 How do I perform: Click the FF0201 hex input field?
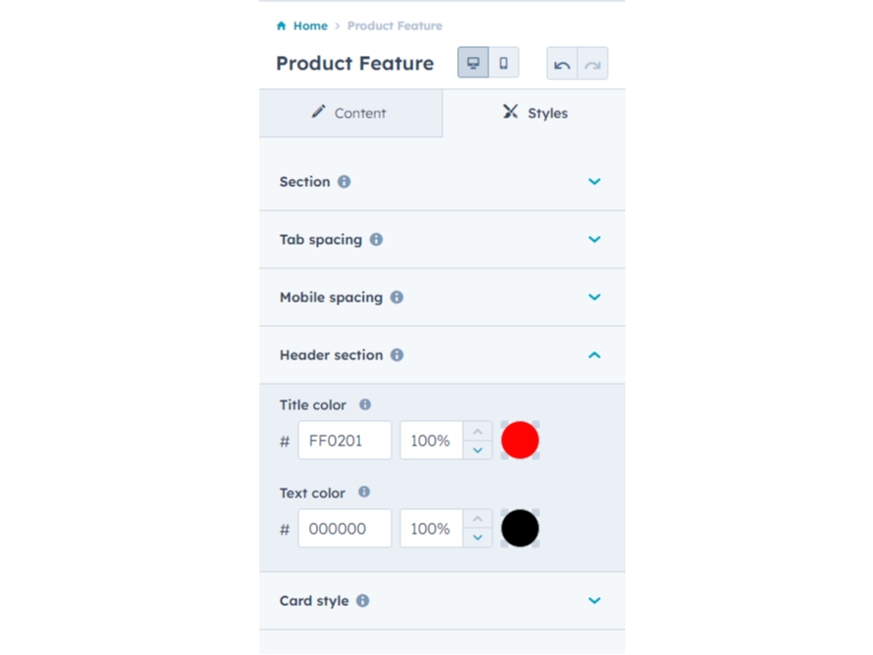click(345, 440)
